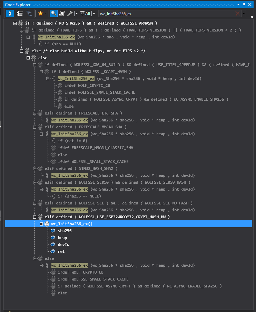This screenshot has width=256, height=312.
Task: Open the search history dropdown arrow
Action: 244,14
